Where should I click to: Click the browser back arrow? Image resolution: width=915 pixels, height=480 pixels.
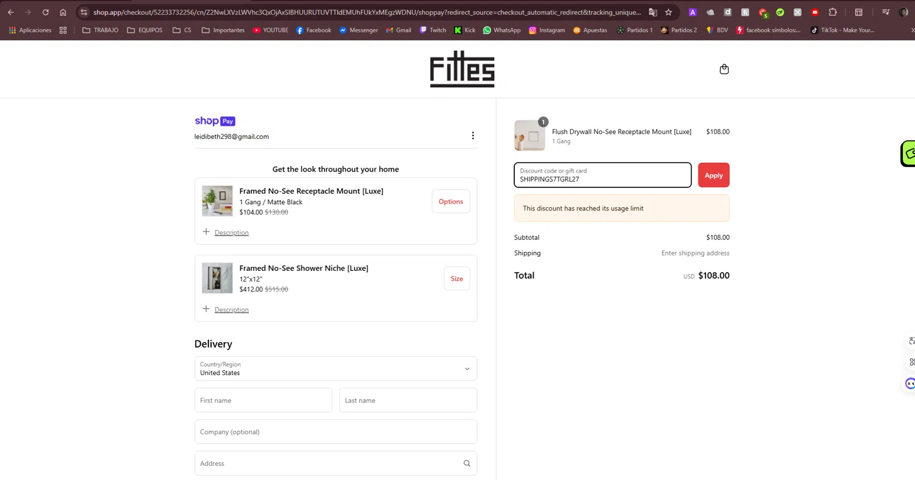pos(10,12)
